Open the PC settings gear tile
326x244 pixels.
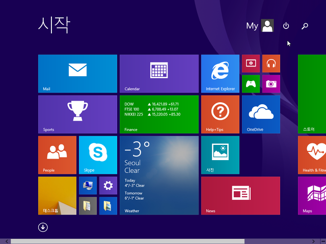(108, 186)
